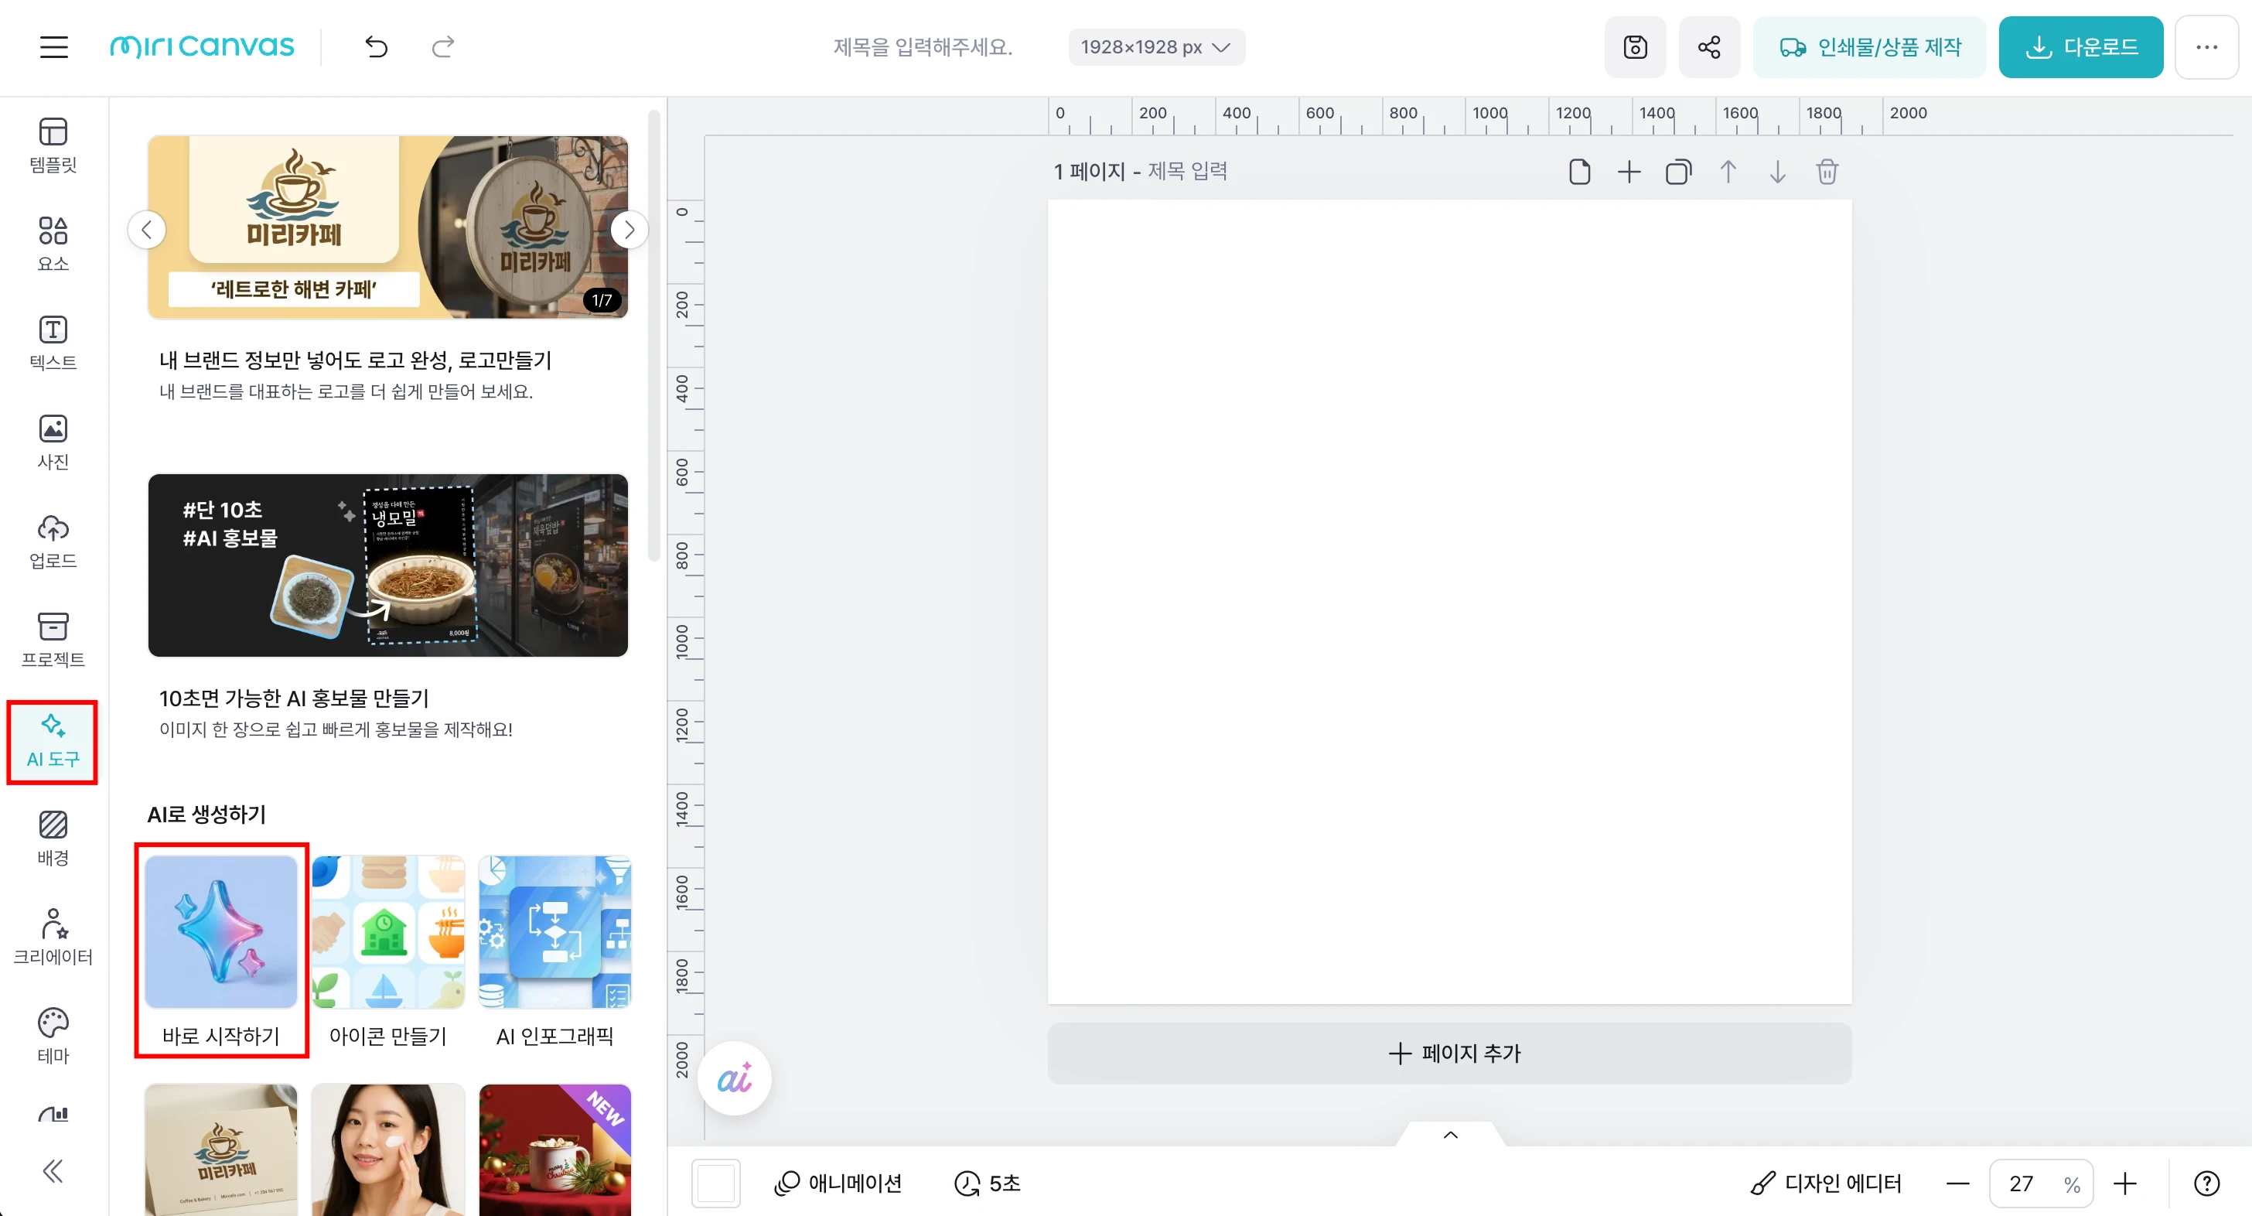
Task: Switch to the 배경 background tab
Action: pos(53,838)
